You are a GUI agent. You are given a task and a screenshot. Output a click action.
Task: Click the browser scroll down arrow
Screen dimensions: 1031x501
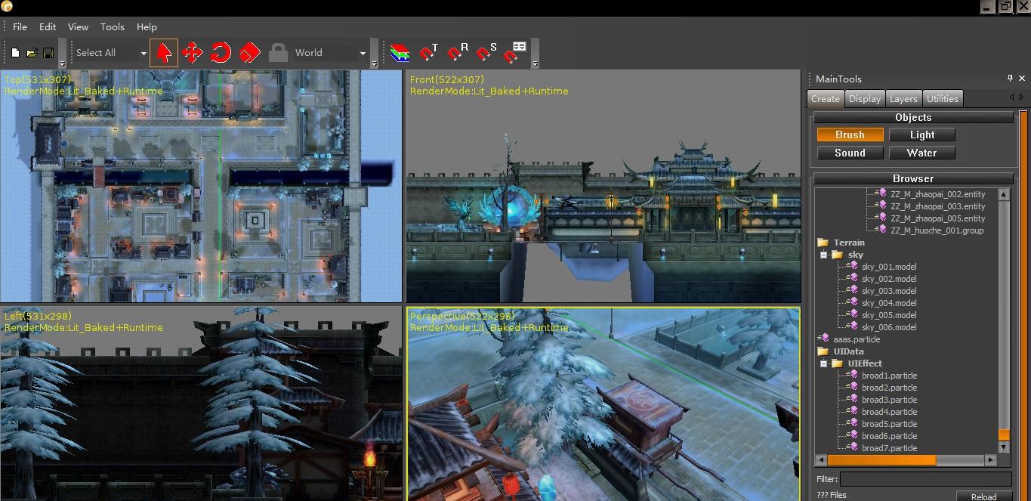coord(1004,447)
